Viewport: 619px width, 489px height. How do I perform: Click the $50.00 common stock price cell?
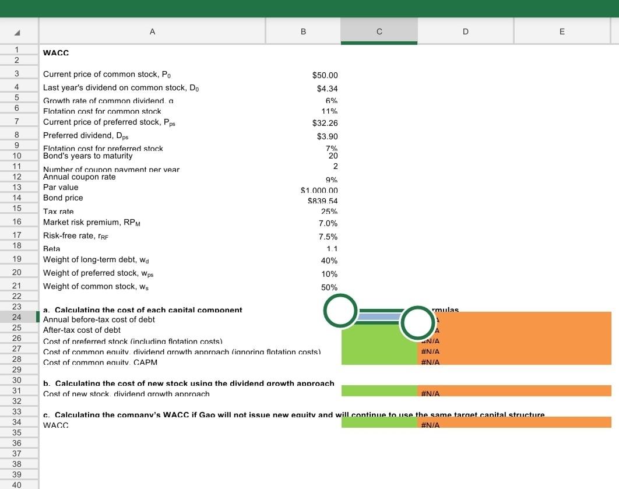click(x=303, y=75)
